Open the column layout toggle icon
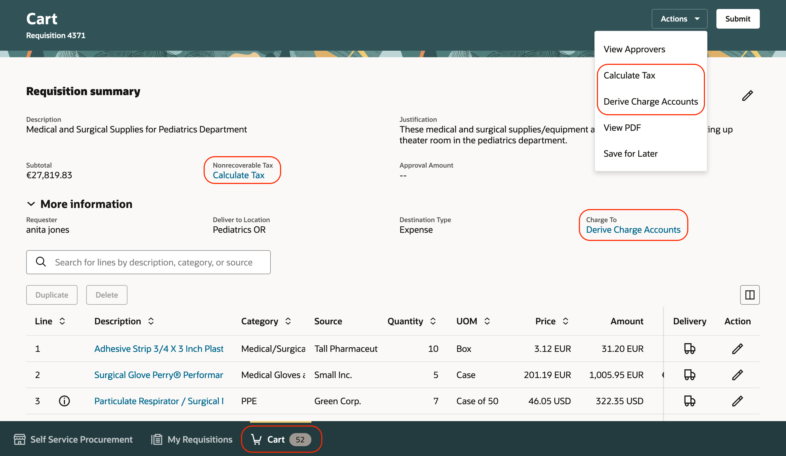The height and width of the screenshot is (456, 786). coord(749,295)
